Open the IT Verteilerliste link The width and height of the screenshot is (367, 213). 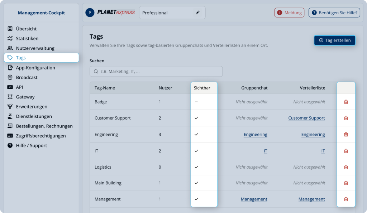tap(323, 151)
